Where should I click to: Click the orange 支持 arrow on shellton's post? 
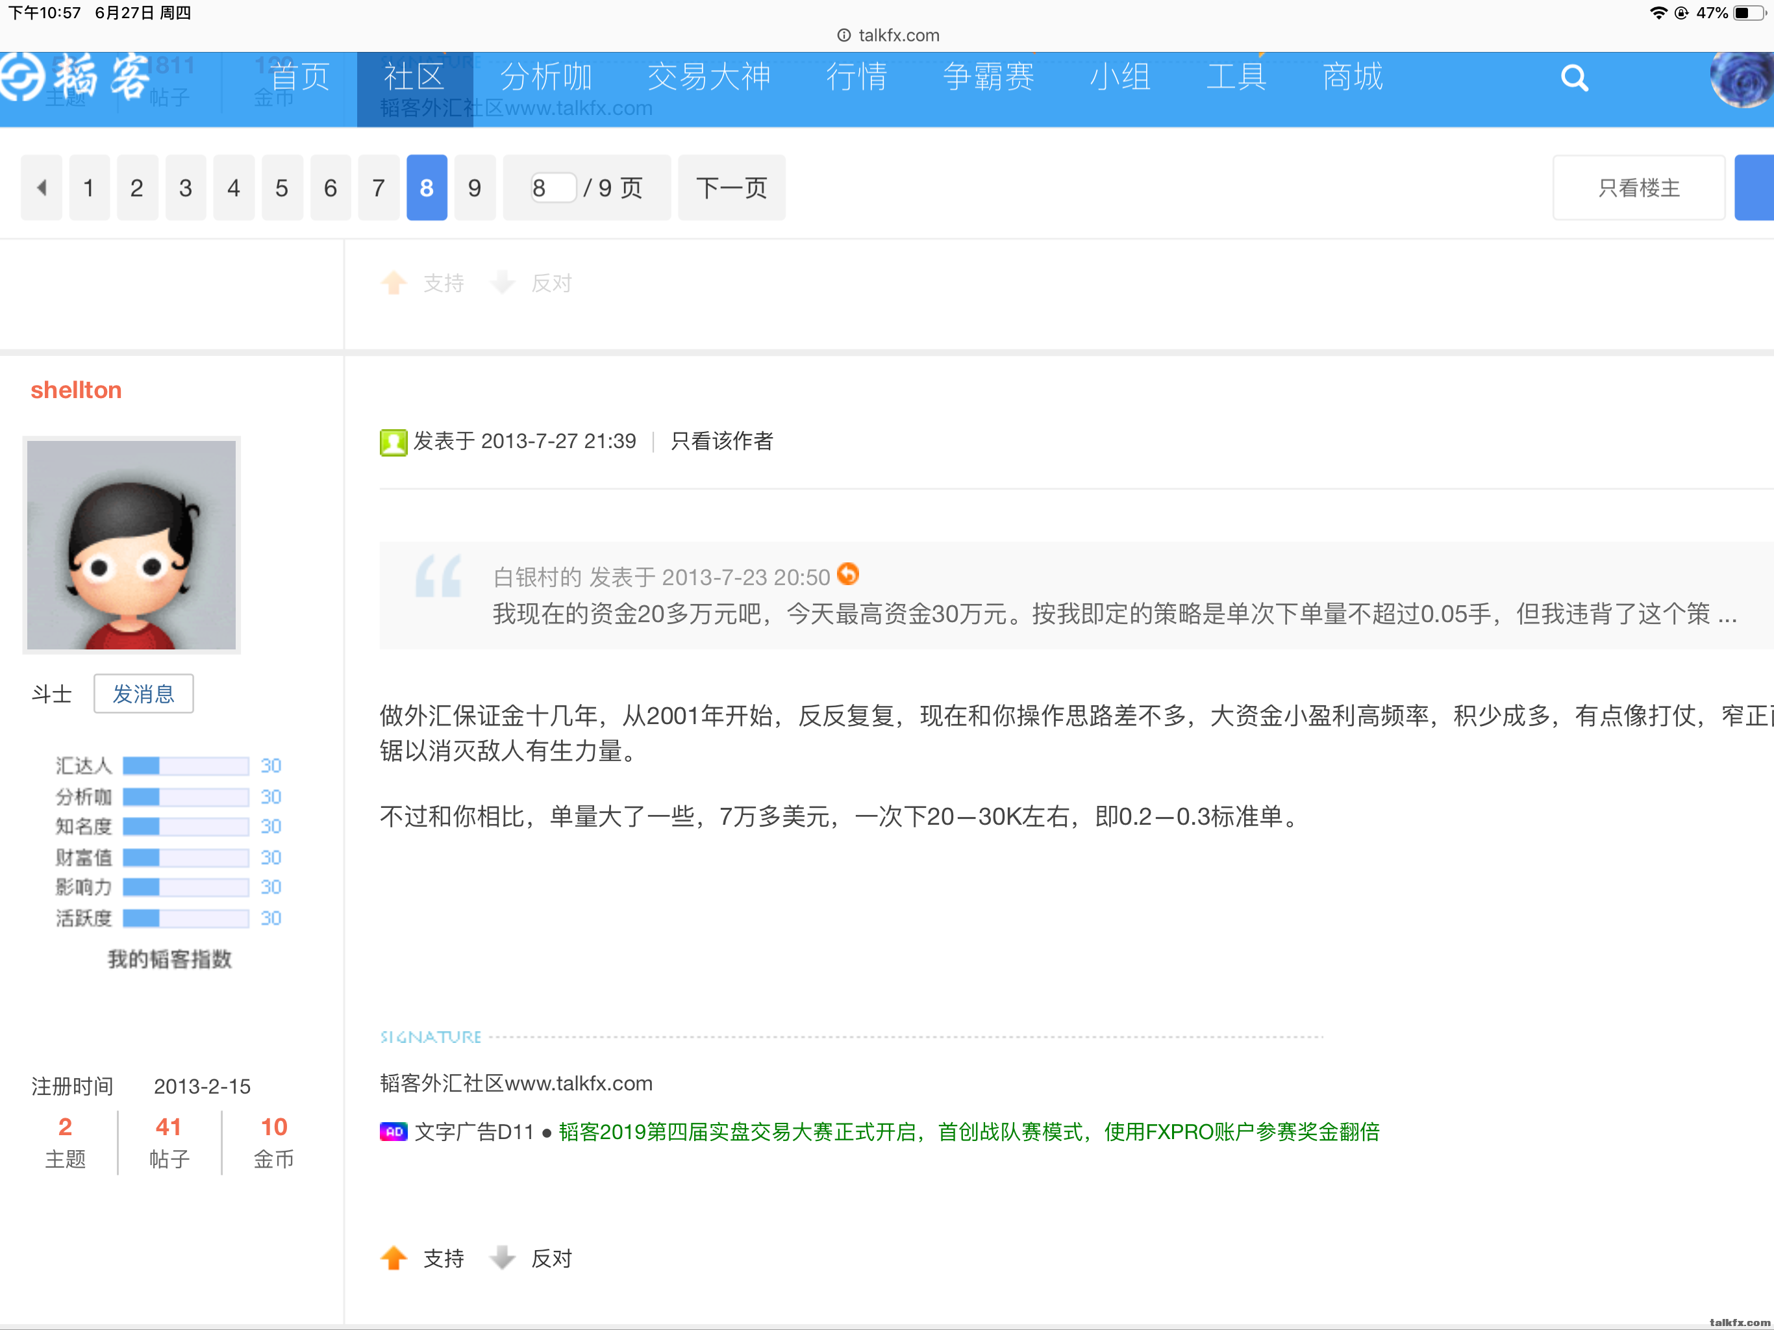pyautogui.click(x=394, y=1258)
